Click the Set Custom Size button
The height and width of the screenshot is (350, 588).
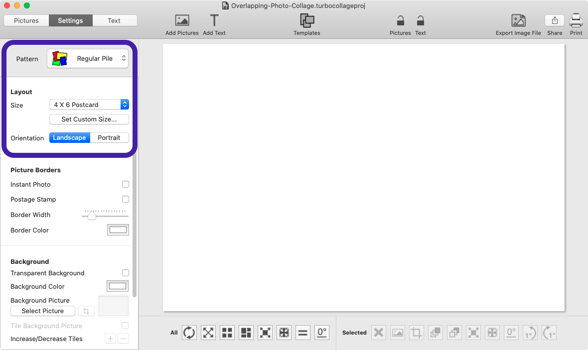(x=89, y=119)
